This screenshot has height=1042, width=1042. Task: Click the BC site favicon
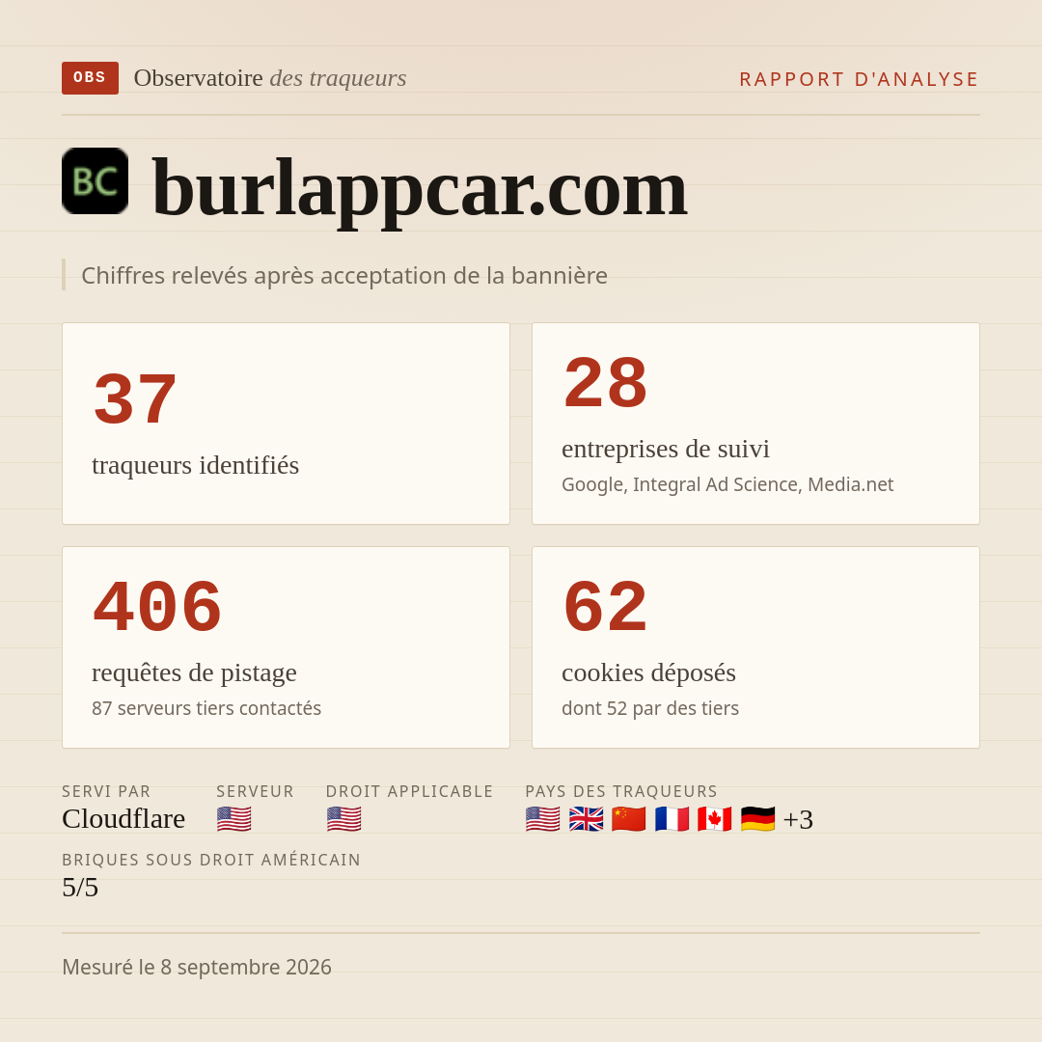pyautogui.click(x=95, y=180)
